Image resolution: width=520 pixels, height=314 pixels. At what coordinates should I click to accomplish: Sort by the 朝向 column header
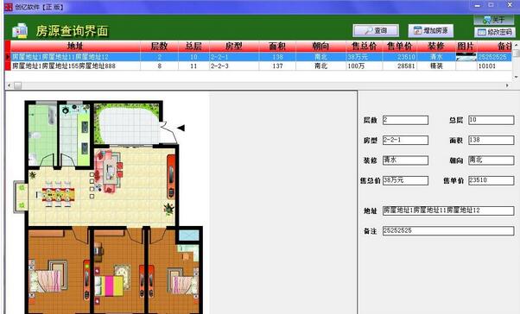tap(320, 46)
